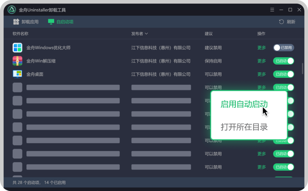Click the 金舟Win解压缩 app icon
308x191 pixels.
pyautogui.click(x=17, y=61)
